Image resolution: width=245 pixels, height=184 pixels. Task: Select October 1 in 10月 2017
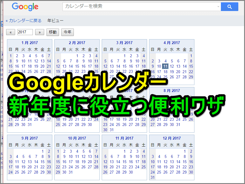point(58,151)
